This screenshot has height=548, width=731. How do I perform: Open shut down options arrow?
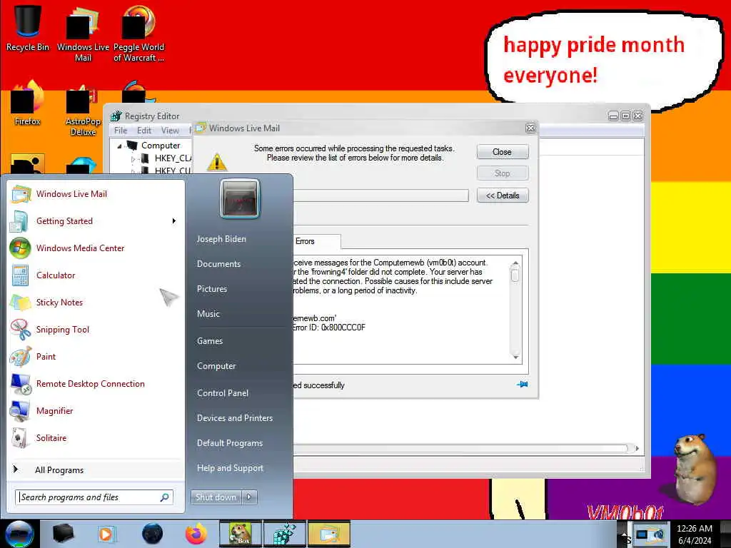coord(249,497)
